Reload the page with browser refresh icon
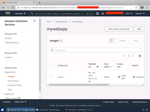 12,8
